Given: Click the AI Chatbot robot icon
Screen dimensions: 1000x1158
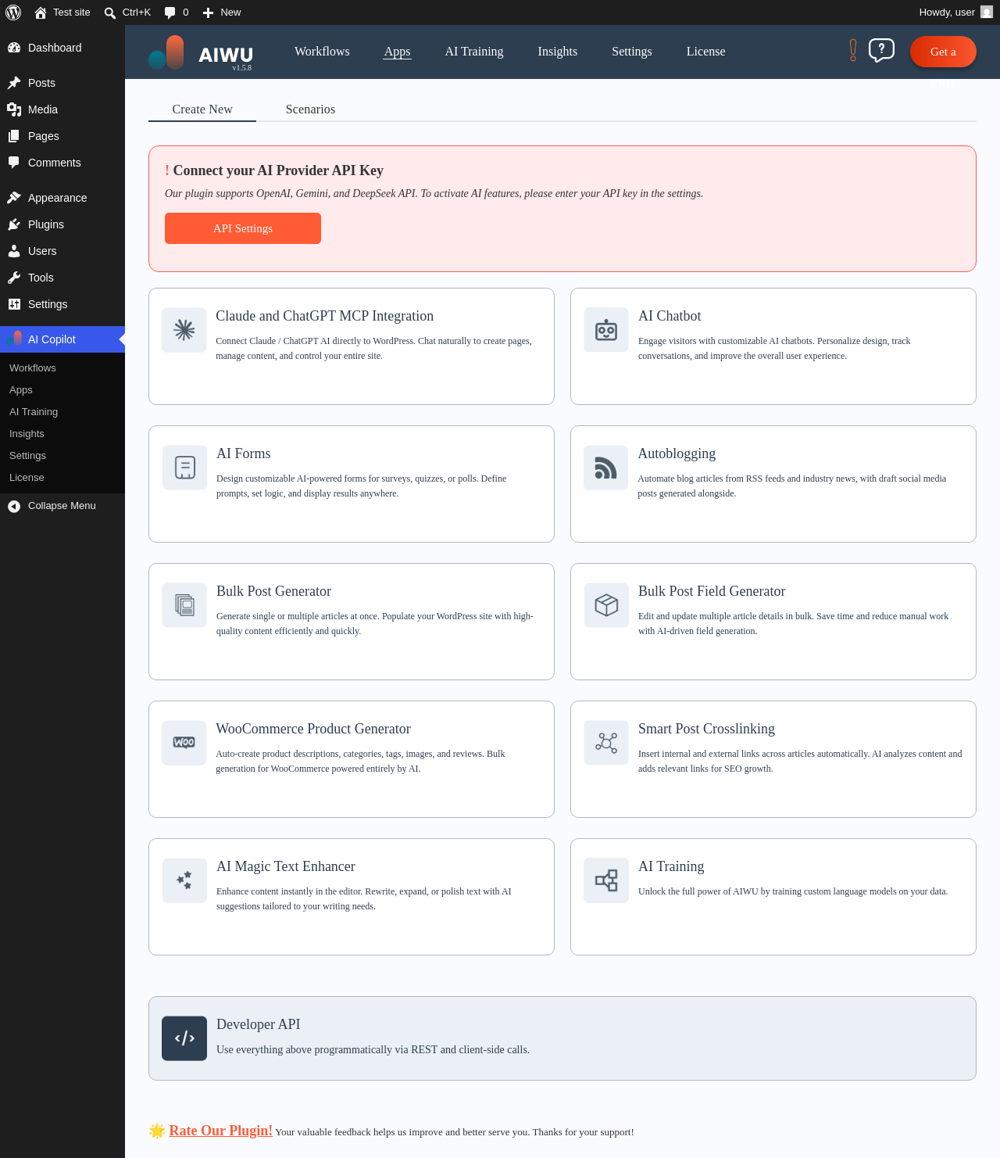Looking at the screenshot, I should pos(606,330).
